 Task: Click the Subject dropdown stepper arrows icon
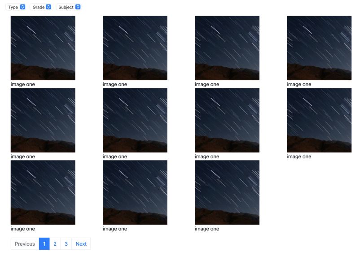[78, 7]
